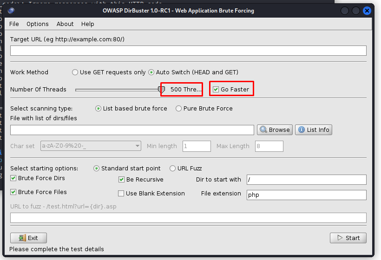Image resolution: width=381 pixels, height=260 pixels.
Task: Click the 'File with list of dirs/files' label
Action: pos(44,118)
